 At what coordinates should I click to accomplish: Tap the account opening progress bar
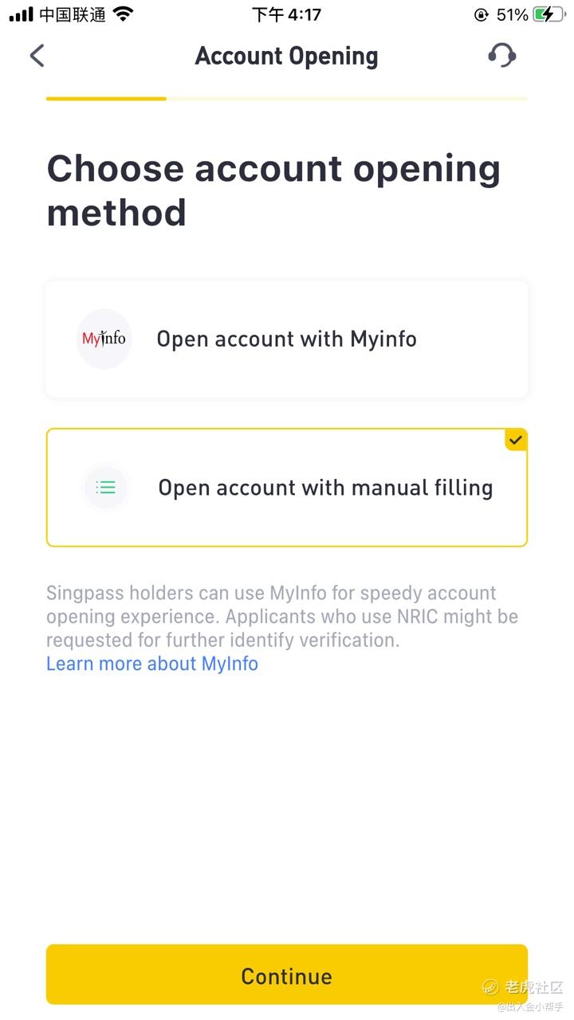(287, 99)
